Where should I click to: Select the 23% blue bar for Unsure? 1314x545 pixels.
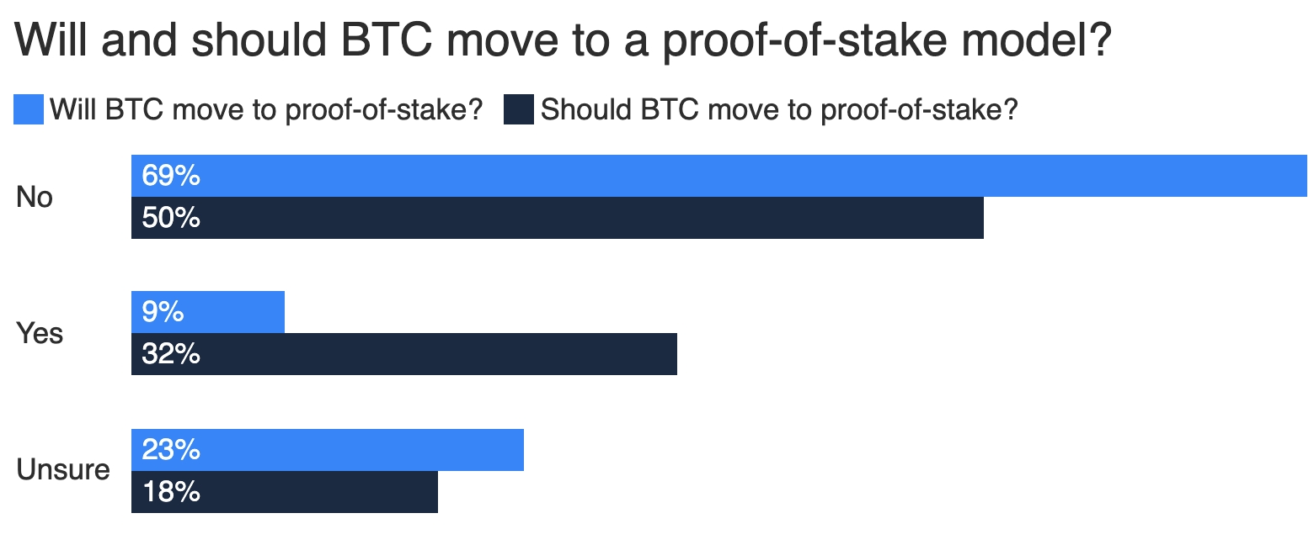coord(328,450)
